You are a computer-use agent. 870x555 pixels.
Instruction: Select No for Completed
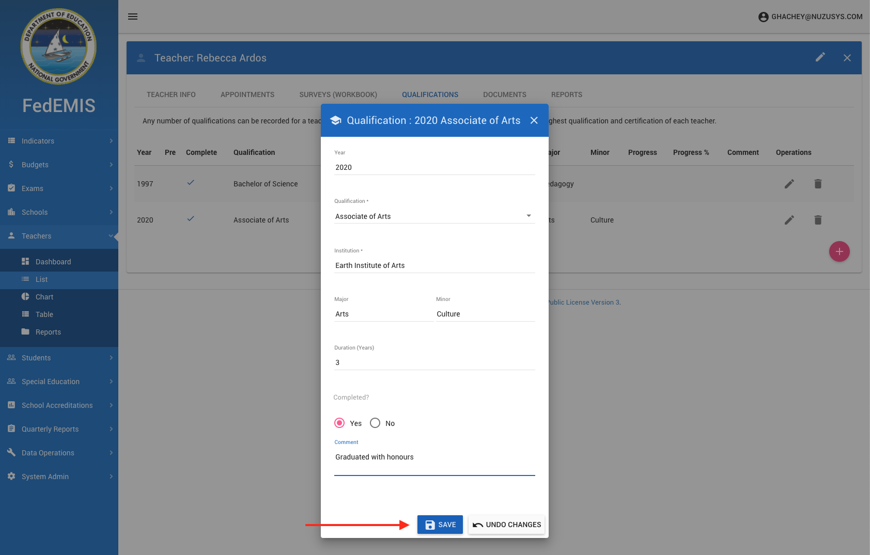pos(375,423)
